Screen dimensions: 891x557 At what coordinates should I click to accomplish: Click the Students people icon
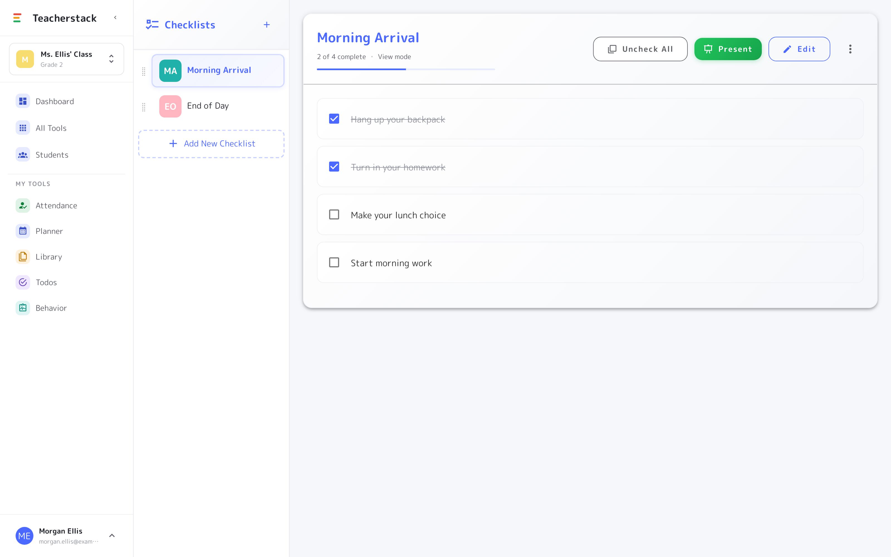point(23,155)
